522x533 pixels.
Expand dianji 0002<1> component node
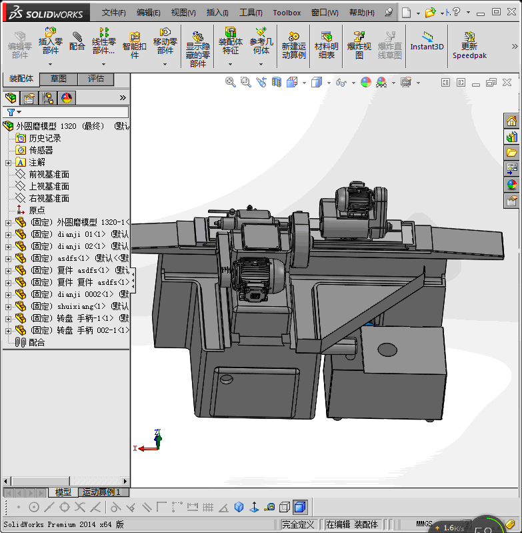click(8, 295)
